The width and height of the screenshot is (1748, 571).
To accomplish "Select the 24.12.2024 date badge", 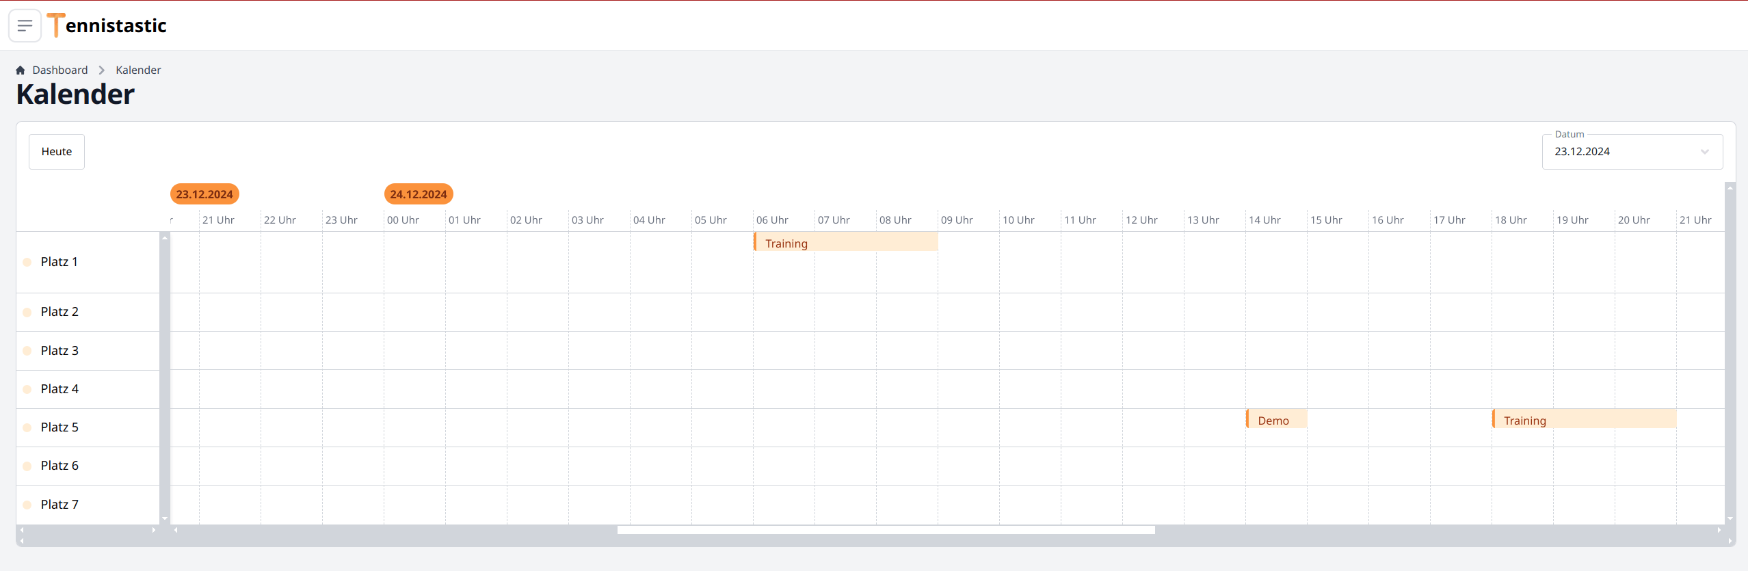I will 419,194.
